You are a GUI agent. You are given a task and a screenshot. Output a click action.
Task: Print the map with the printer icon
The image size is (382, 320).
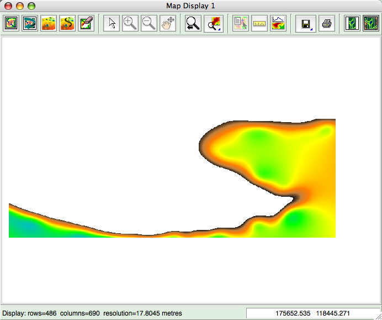[x=327, y=23]
